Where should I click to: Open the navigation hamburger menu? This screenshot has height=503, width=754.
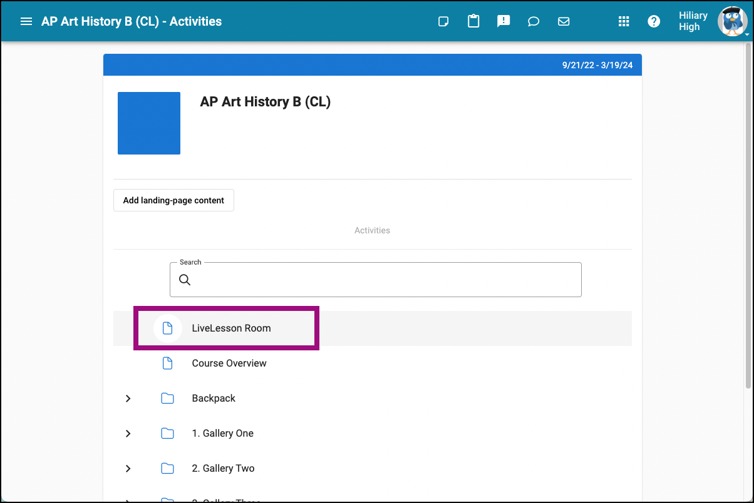point(26,21)
